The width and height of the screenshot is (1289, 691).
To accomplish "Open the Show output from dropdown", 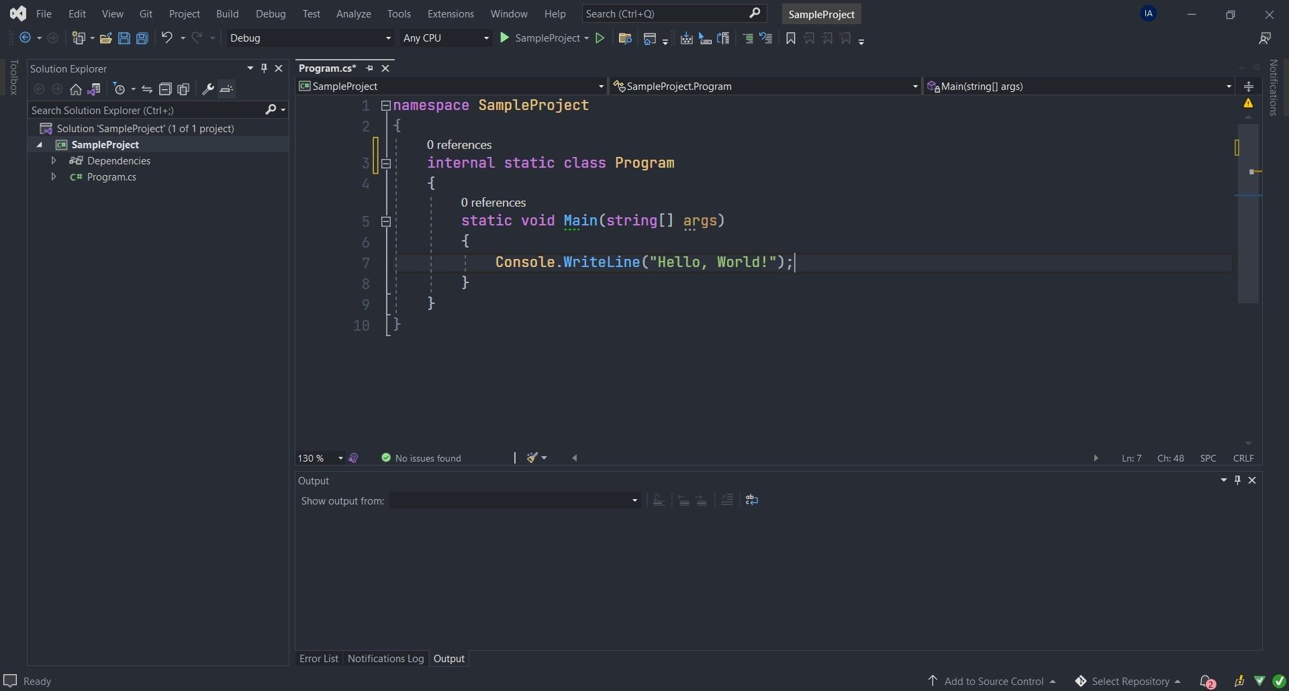I will coord(515,500).
